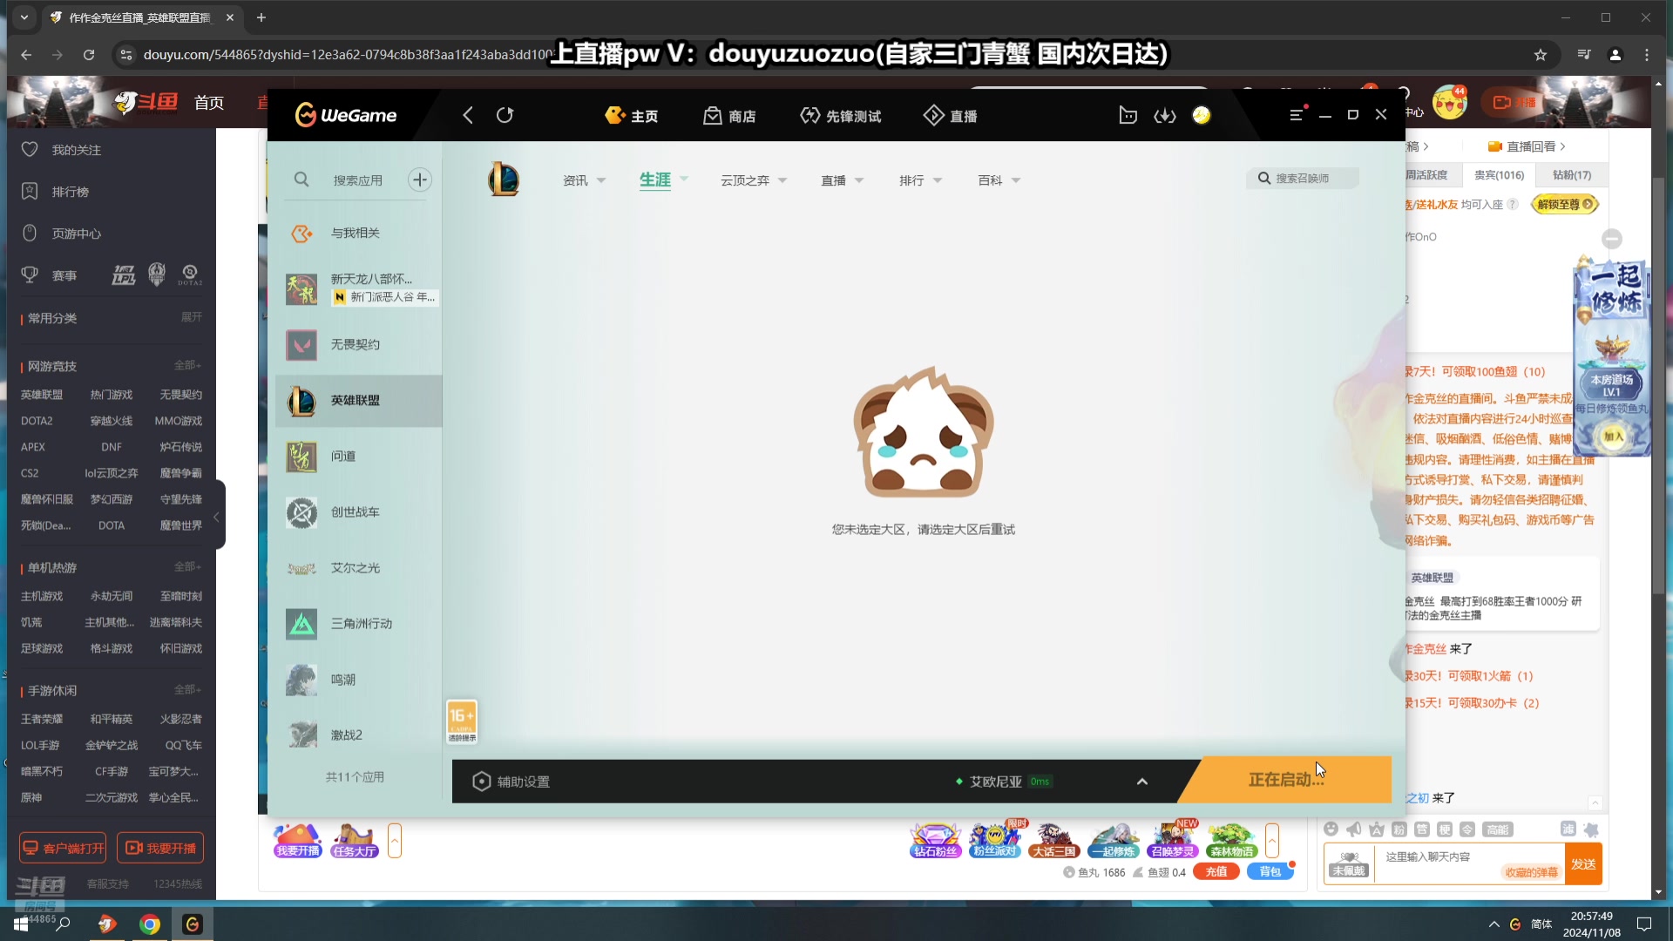Open 辅助设置 assist settings
The height and width of the screenshot is (941, 1673).
tap(511, 782)
